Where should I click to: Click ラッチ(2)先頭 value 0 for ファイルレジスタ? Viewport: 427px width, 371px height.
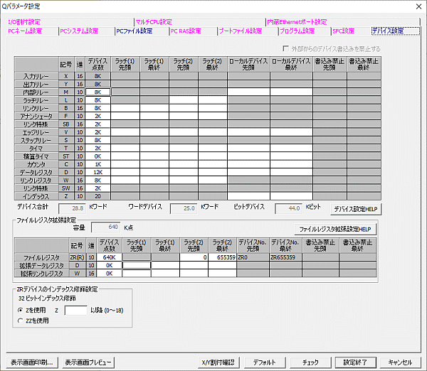pyautogui.click(x=194, y=257)
